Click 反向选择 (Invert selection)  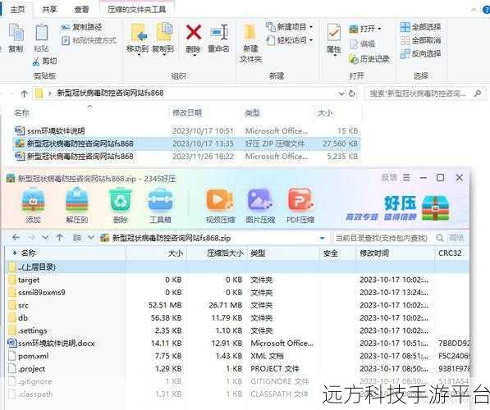420,53
